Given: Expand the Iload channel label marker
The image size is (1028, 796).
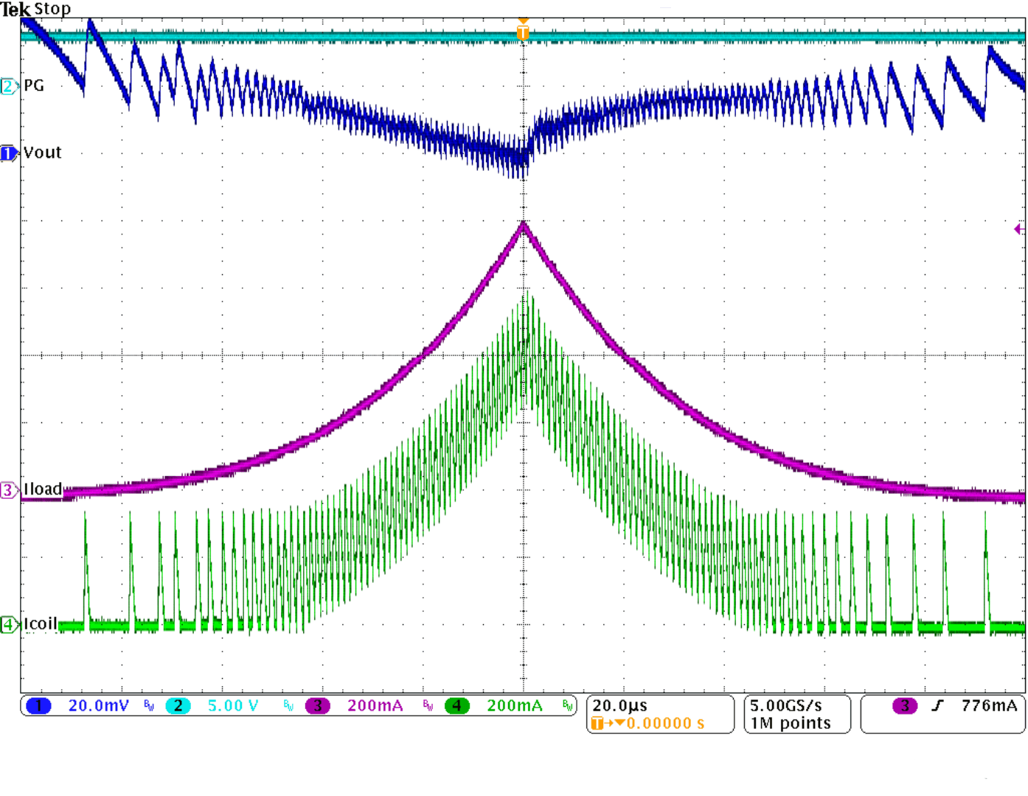Looking at the screenshot, I should pos(7,488).
